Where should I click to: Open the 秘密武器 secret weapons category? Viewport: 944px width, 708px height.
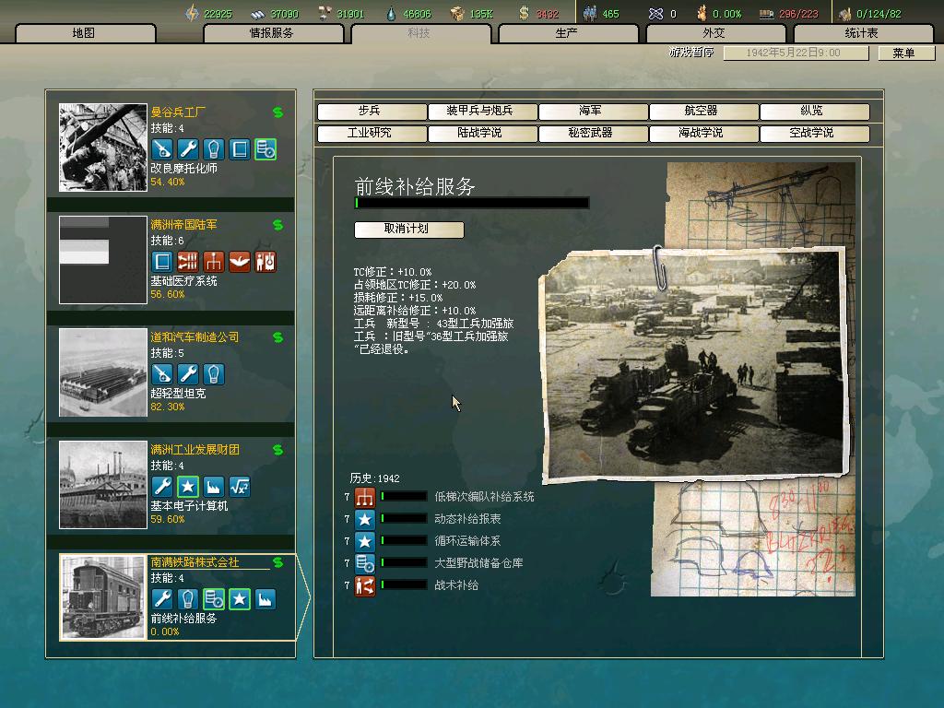[593, 134]
